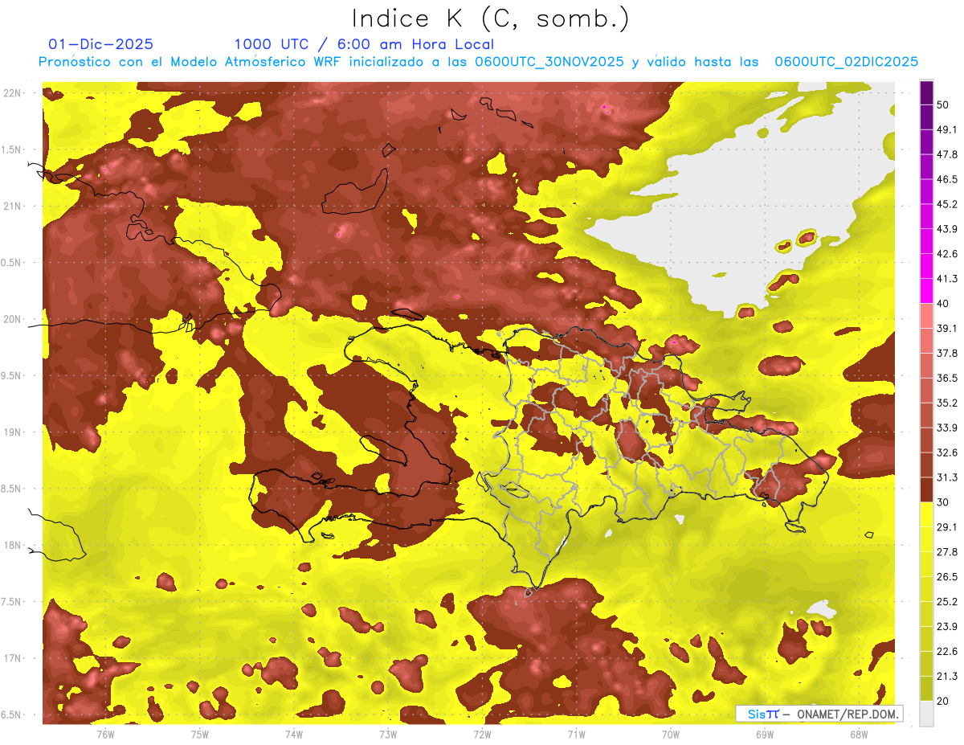Viewport: 964px width, 745px height.
Task: Click the '17N' latitude label
Action: pos(12,658)
